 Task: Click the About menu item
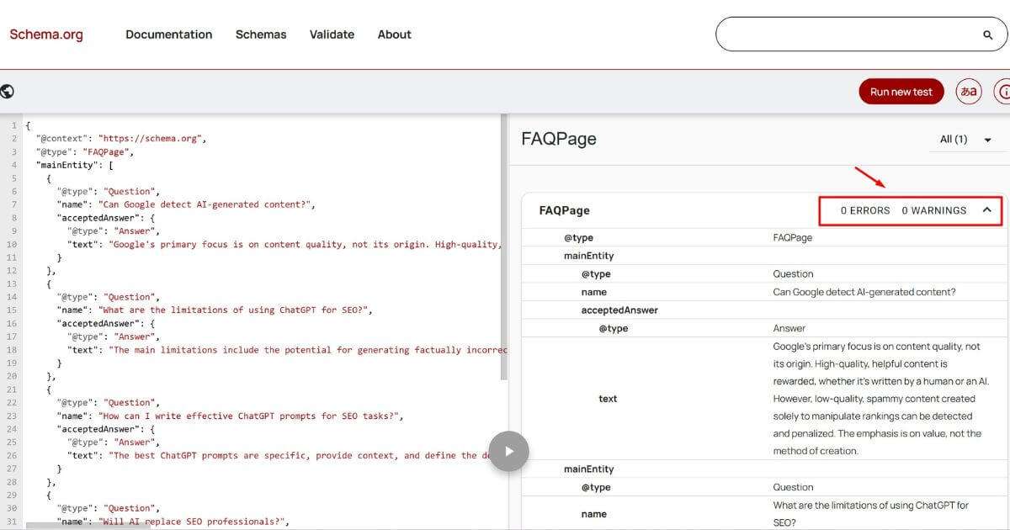394,34
